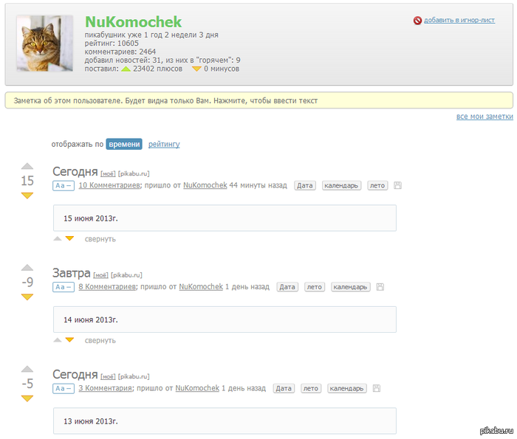The height and width of the screenshot is (439, 517).
Task: Toggle font size Aa for 3 Комментария post
Action: click(x=64, y=389)
